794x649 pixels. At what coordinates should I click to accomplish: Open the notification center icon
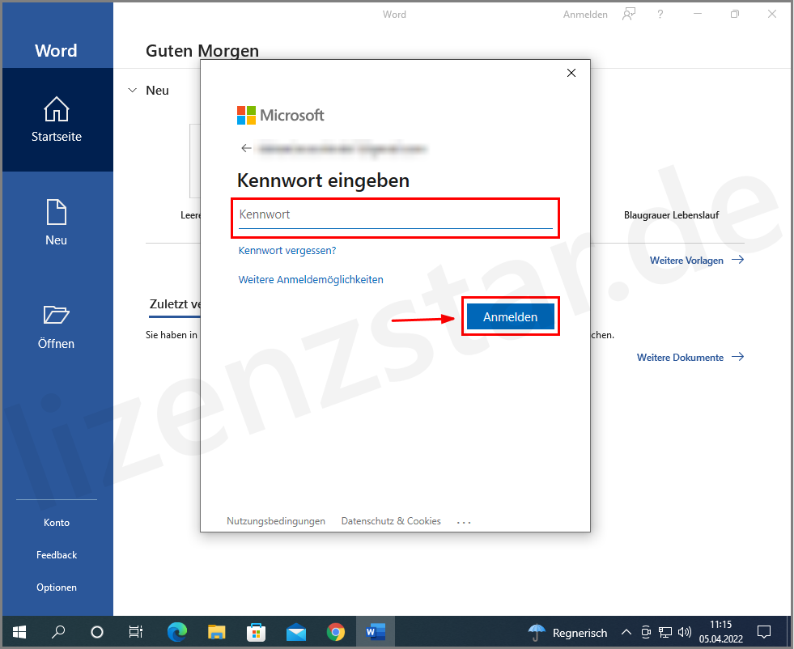[x=763, y=632]
